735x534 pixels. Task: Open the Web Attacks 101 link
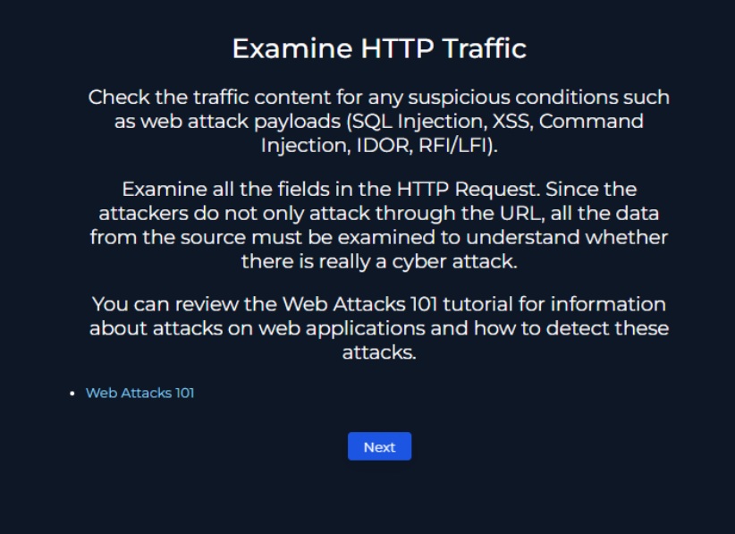click(x=139, y=393)
